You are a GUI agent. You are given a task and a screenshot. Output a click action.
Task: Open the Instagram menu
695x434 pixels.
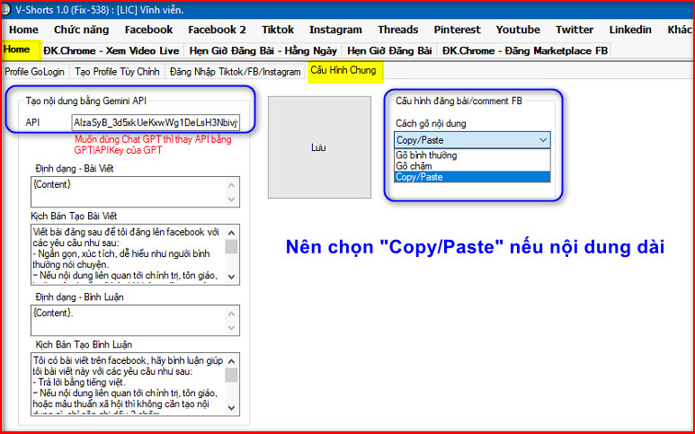[335, 30]
